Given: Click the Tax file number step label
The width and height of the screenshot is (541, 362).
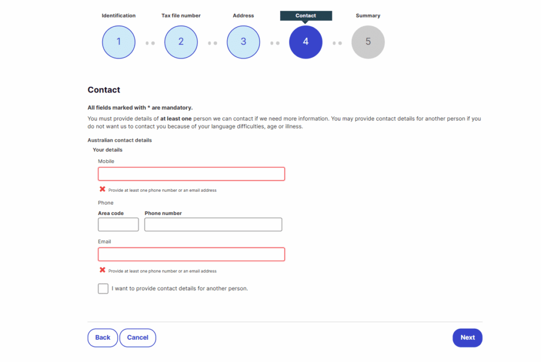Looking at the screenshot, I should 181,16.
